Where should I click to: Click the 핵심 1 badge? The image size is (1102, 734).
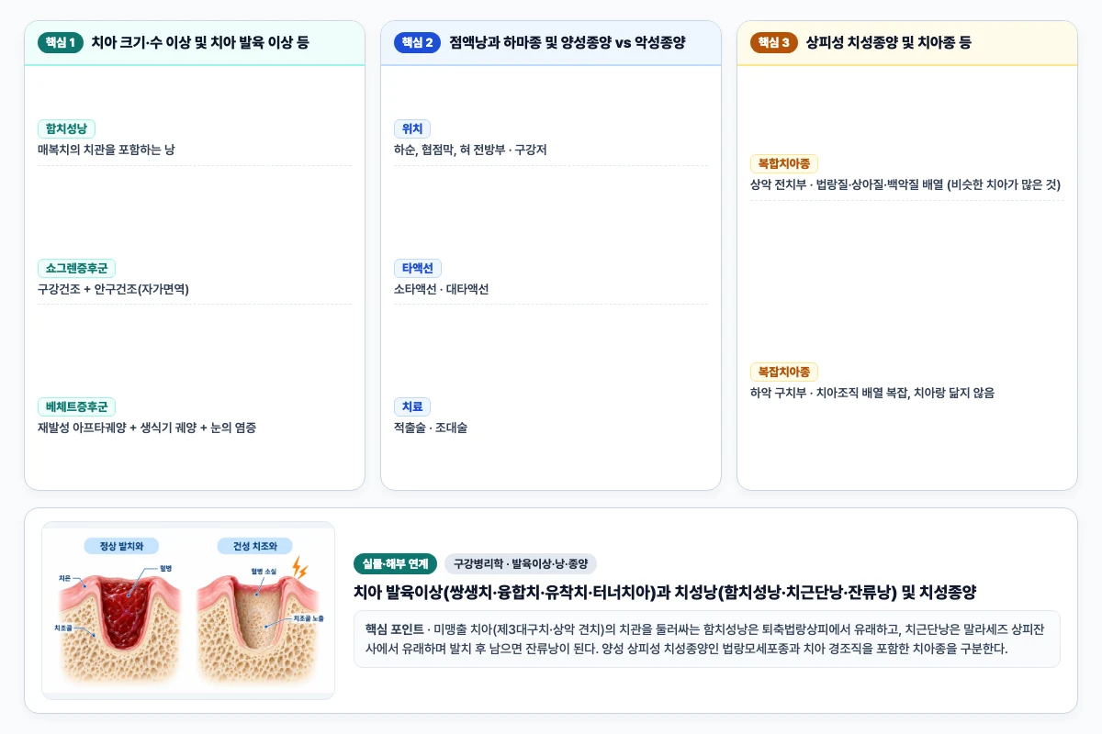(x=61, y=42)
